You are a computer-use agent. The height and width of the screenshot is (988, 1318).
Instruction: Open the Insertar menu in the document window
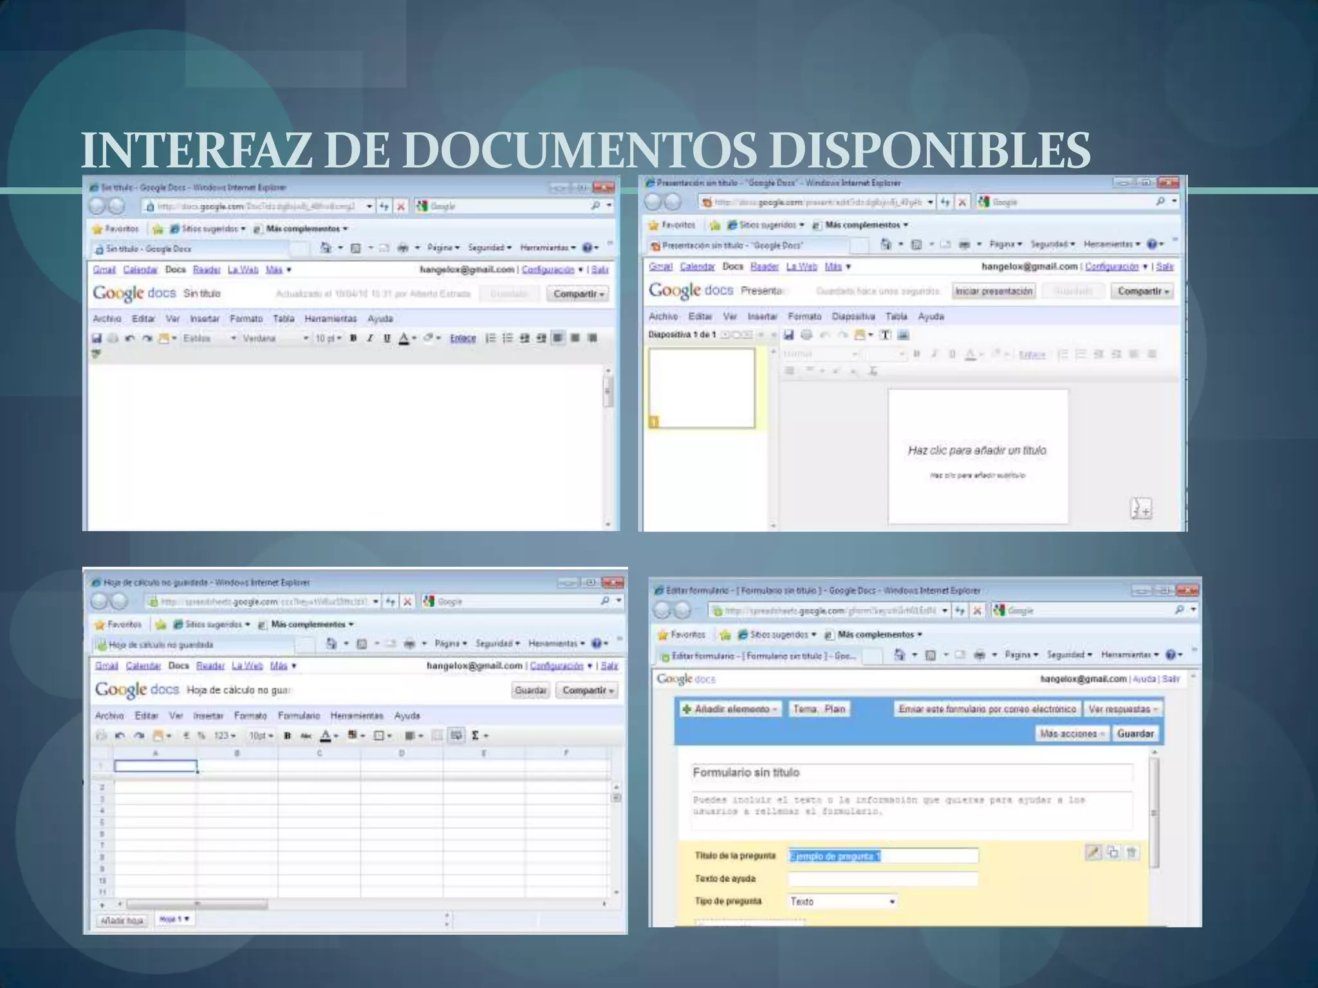[x=205, y=318]
